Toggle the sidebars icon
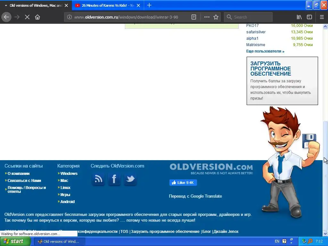Viewport: 328px width, 246px height. coord(309,17)
